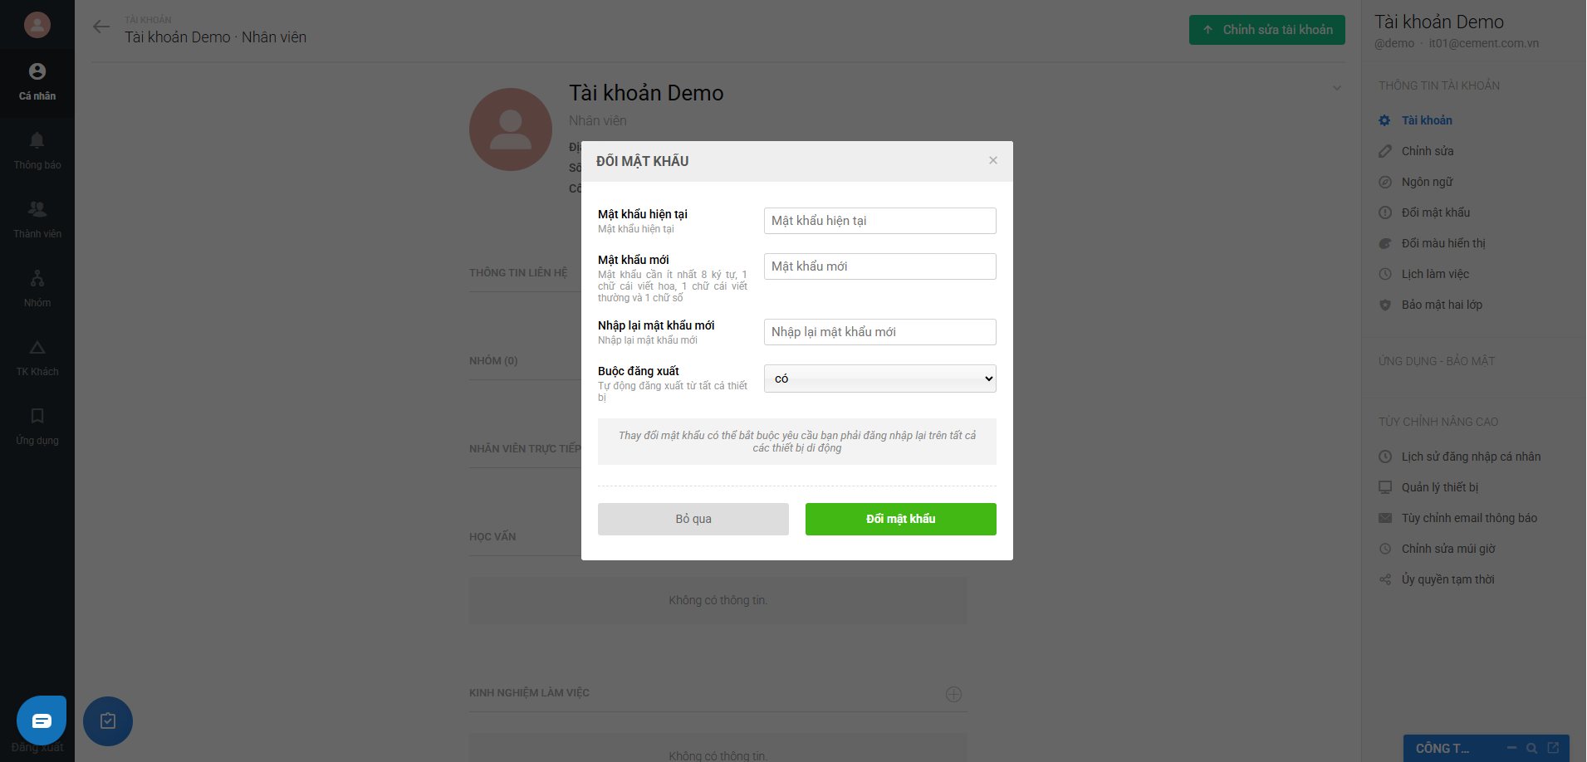This screenshot has height=762, width=1587.
Task: Minimize the CÔNG T... chat panel
Action: [x=1511, y=748]
